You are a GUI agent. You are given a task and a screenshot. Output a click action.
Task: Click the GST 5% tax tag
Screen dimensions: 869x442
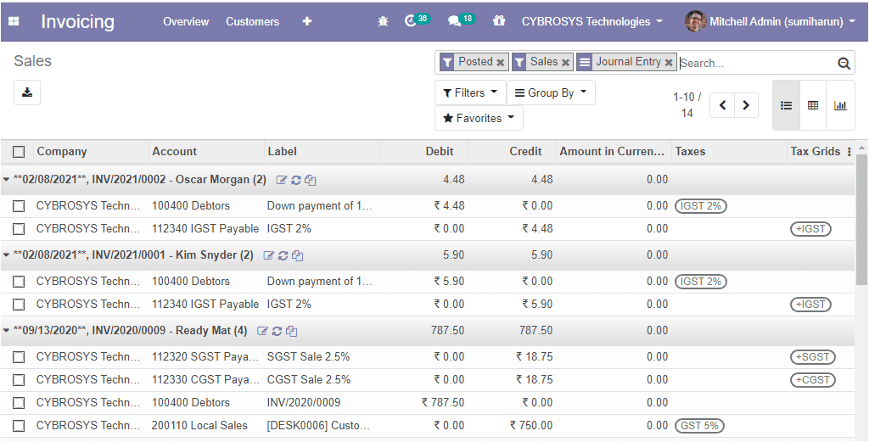(700, 426)
